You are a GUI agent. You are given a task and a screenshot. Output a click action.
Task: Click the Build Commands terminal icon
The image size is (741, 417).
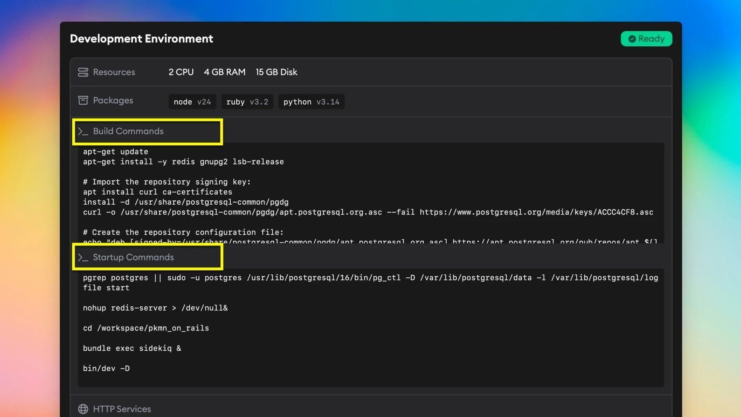pyautogui.click(x=83, y=131)
